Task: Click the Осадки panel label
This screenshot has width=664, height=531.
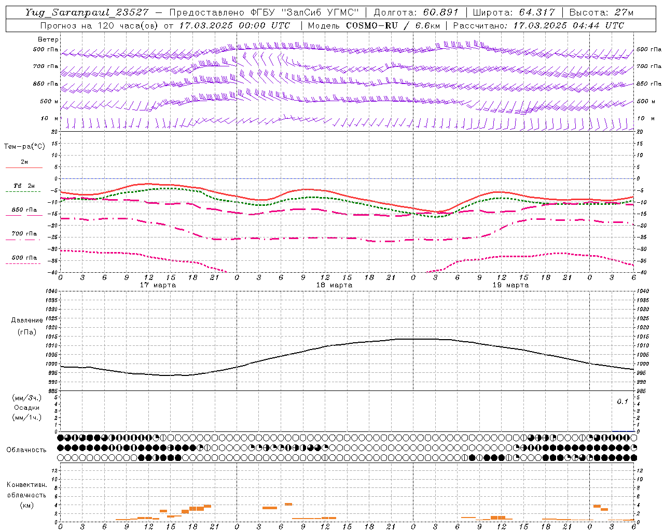Action: click(x=27, y=408)
